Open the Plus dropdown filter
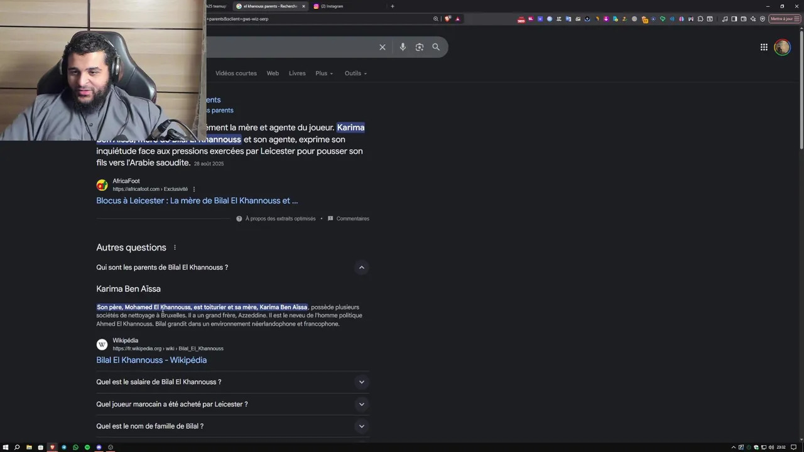This screenshot has width=804, height=452. 324,73
